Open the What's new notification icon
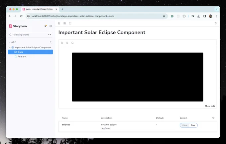Viewport: 226px width, 144px height. click(x=46, y=26)
